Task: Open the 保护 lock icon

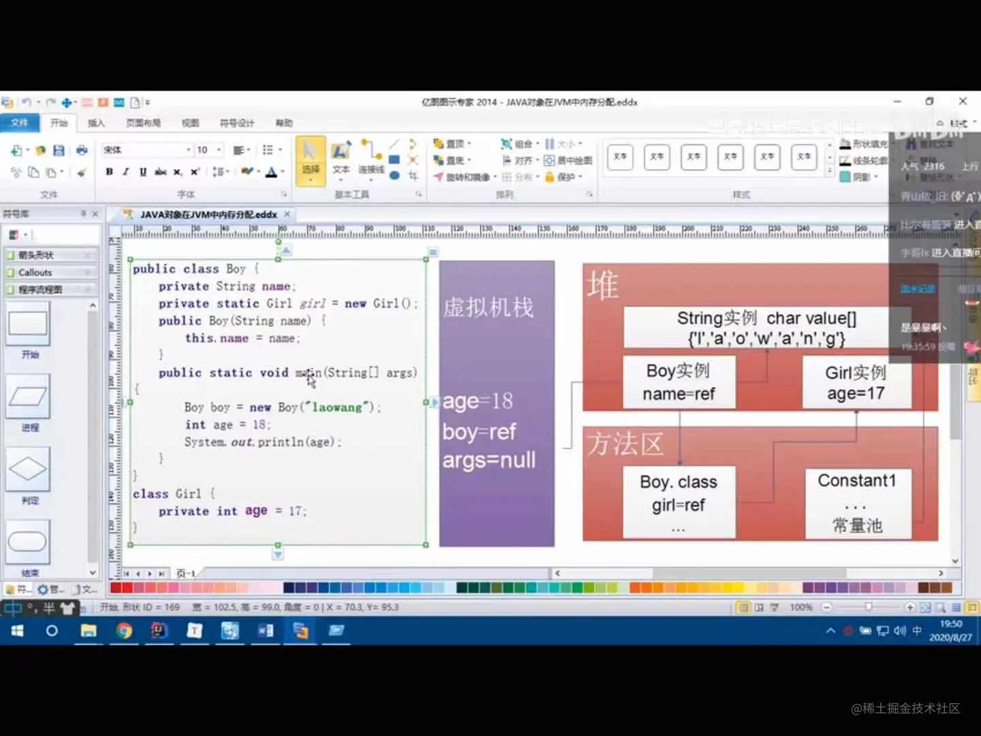Action: click(x=549, y=177)
